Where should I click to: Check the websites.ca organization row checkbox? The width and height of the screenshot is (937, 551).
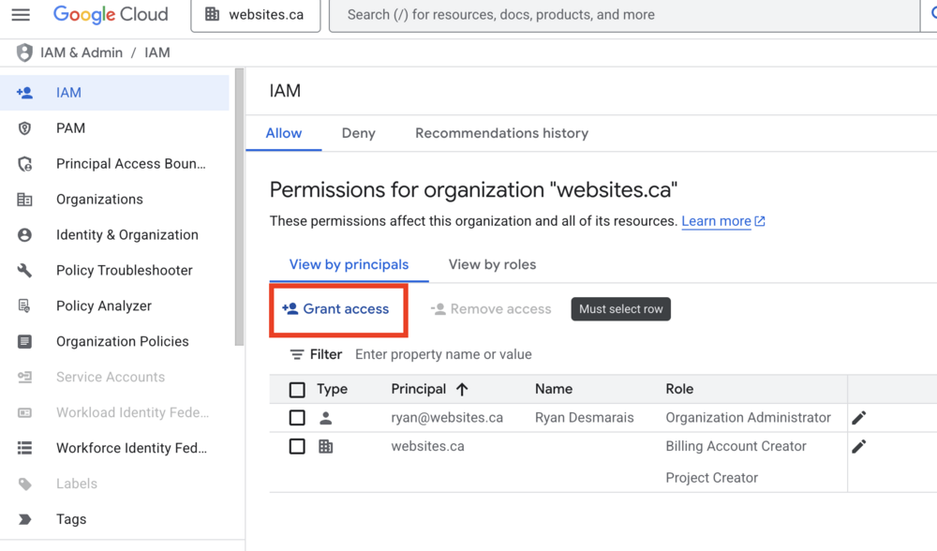297,447
